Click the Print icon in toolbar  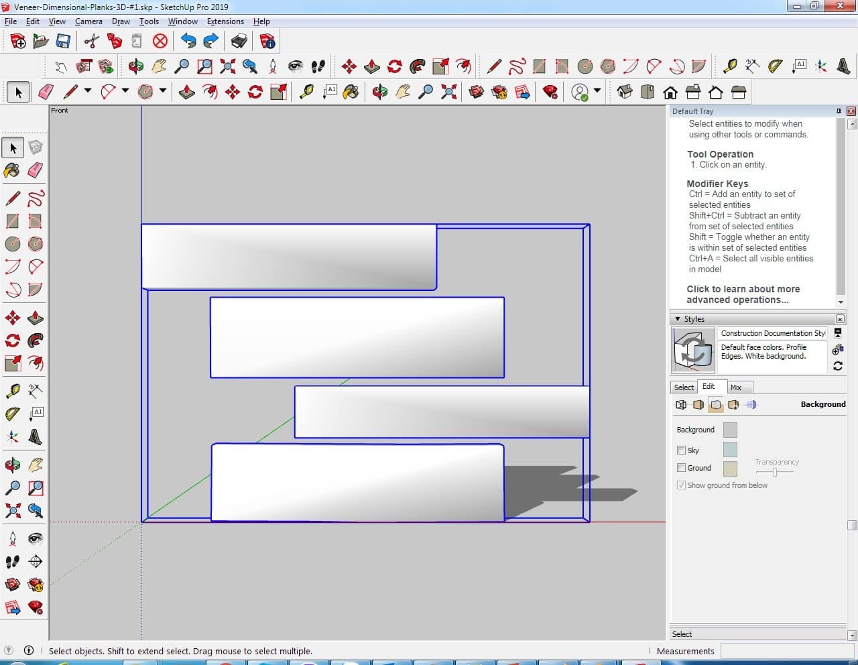239,42
